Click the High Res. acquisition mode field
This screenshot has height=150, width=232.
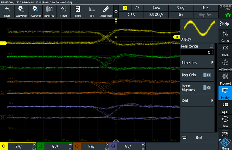[205, 15]
